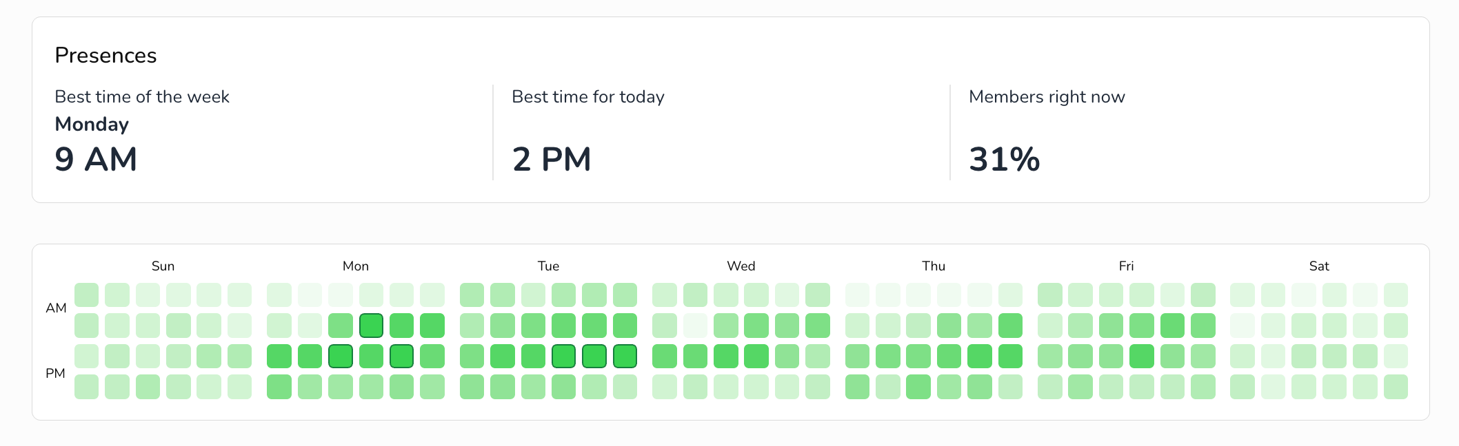
Task: Click the Monday 9 AM heatmap cell
Action: point(371,326)
